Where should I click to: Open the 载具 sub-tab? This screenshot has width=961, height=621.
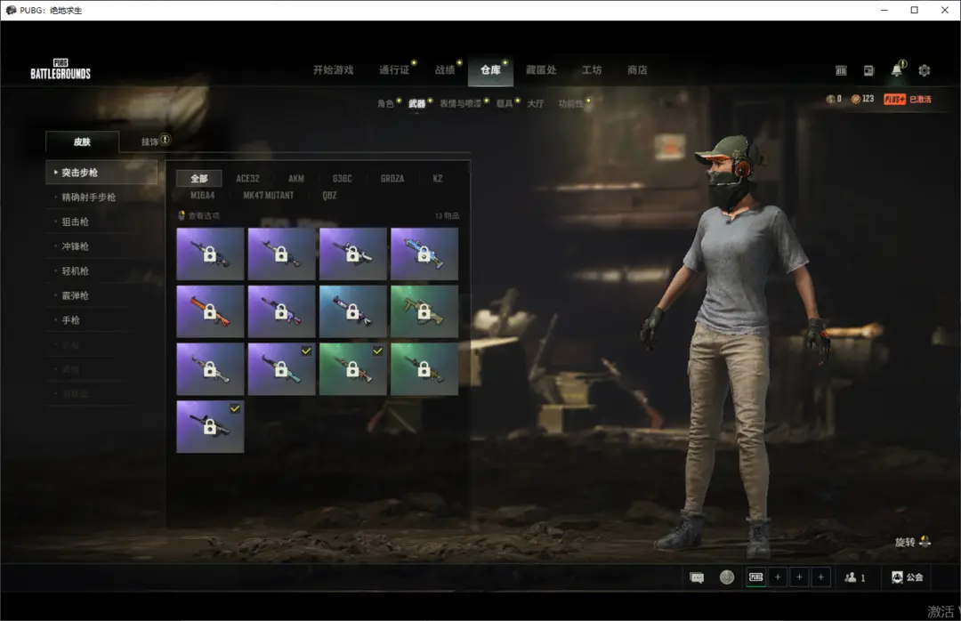click(505, 103)
